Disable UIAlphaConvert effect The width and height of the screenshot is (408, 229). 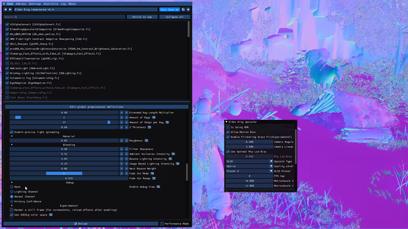[x=7, y=24]
